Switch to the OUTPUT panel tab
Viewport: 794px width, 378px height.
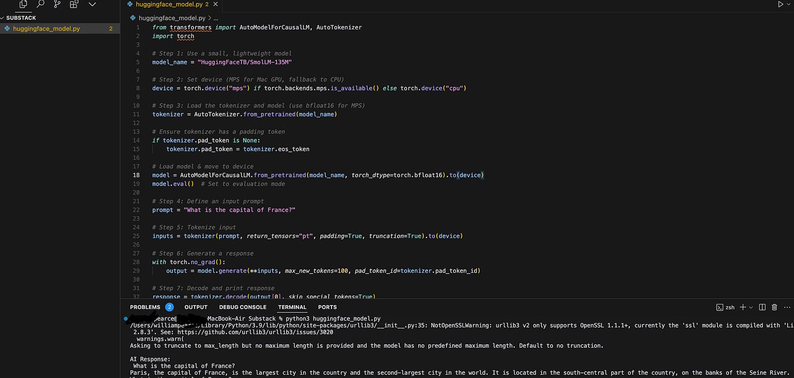[196, 307]
